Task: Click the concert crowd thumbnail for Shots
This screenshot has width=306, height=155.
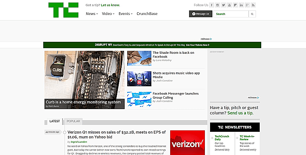Action: [139, 79]
